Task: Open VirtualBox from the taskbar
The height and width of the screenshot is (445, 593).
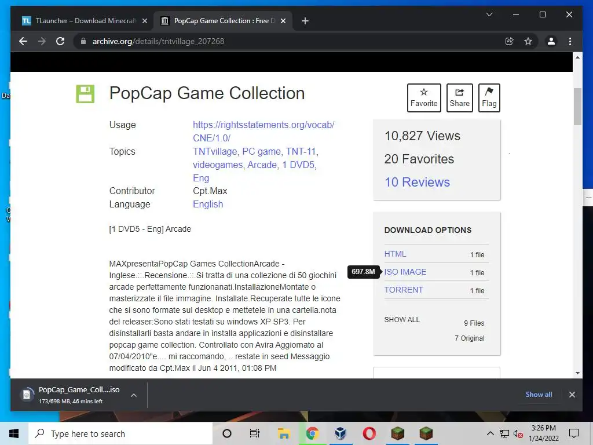Action: [341, 433]
